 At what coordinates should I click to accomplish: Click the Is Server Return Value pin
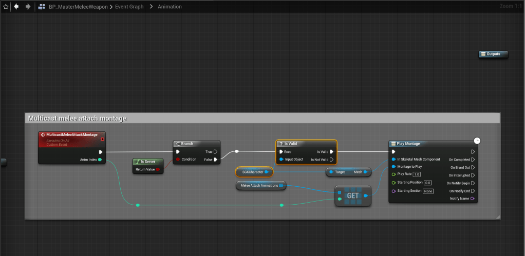point(158,169)
